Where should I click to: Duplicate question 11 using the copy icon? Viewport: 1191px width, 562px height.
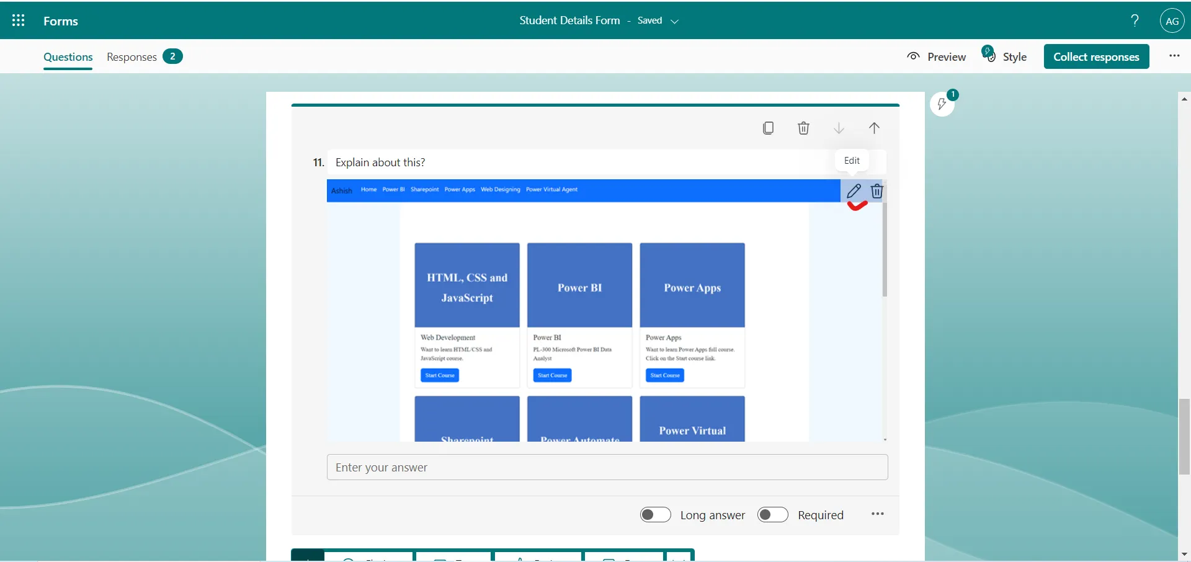click(x=768, y=128)
